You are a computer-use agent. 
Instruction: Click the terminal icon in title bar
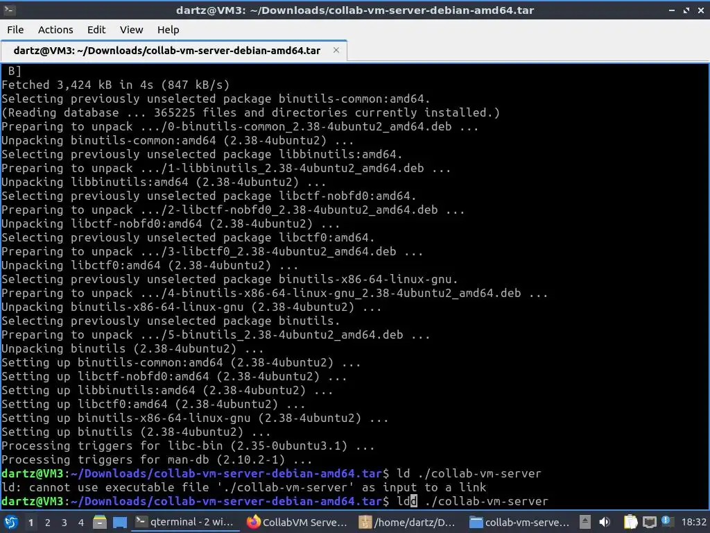click(x=10, y=10)
